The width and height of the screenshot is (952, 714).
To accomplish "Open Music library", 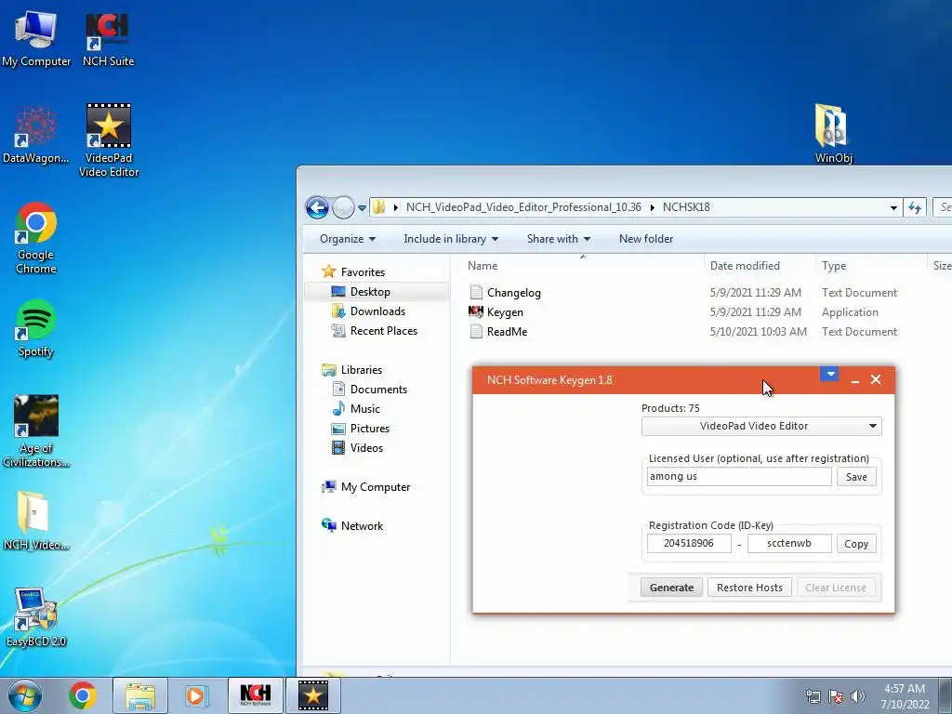I will 364,409.
